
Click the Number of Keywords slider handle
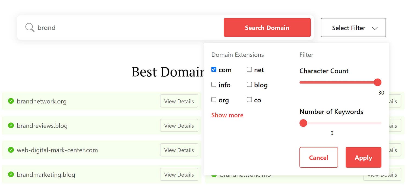pyautogui.click(x=303, y=123)
